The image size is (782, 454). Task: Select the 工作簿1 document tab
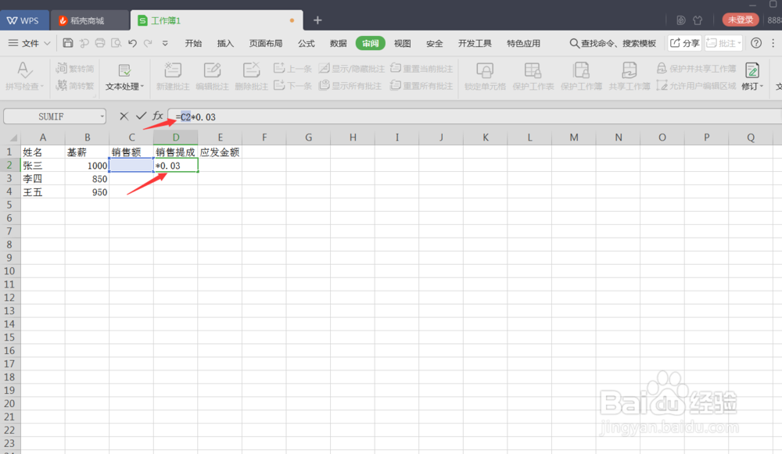click(216, 20)
